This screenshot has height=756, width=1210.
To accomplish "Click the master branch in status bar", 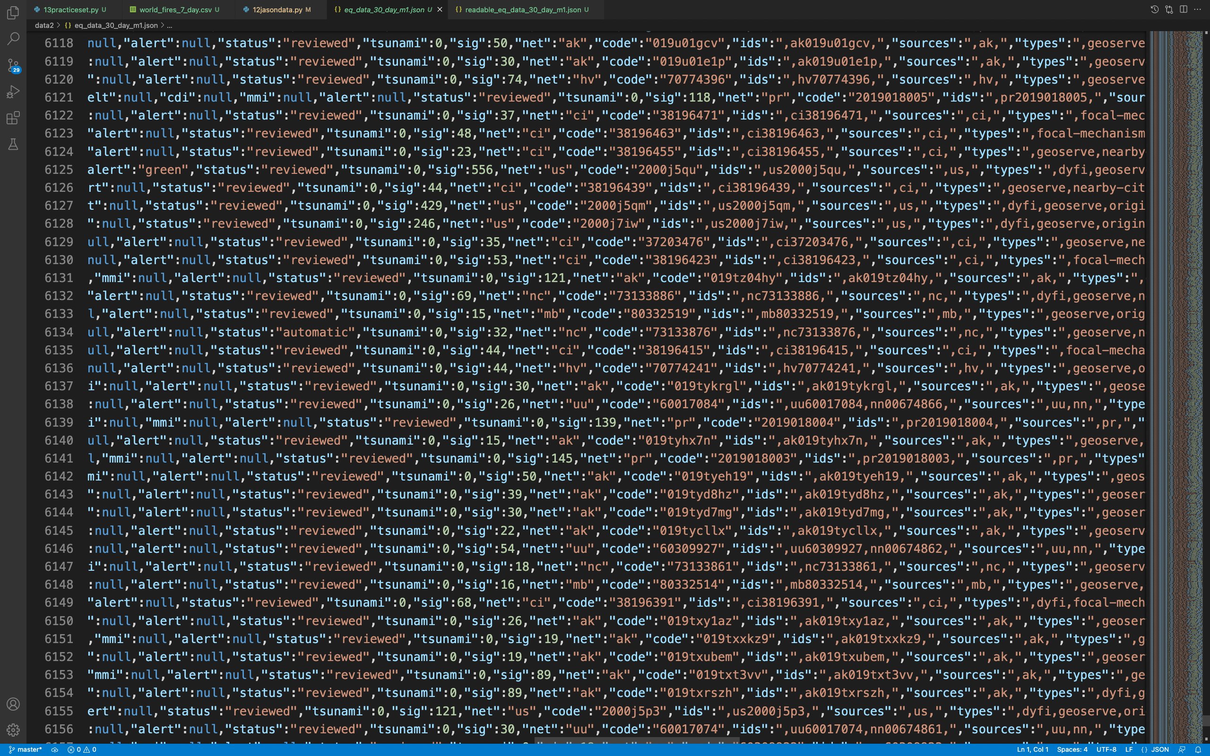I will pyautogui.click(x=26, y=749).
